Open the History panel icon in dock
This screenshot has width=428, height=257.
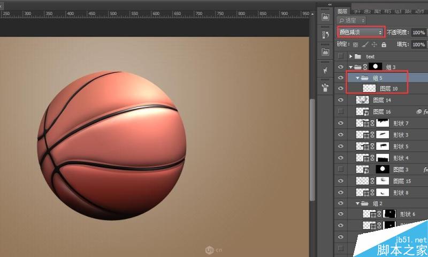click(325, 34)
